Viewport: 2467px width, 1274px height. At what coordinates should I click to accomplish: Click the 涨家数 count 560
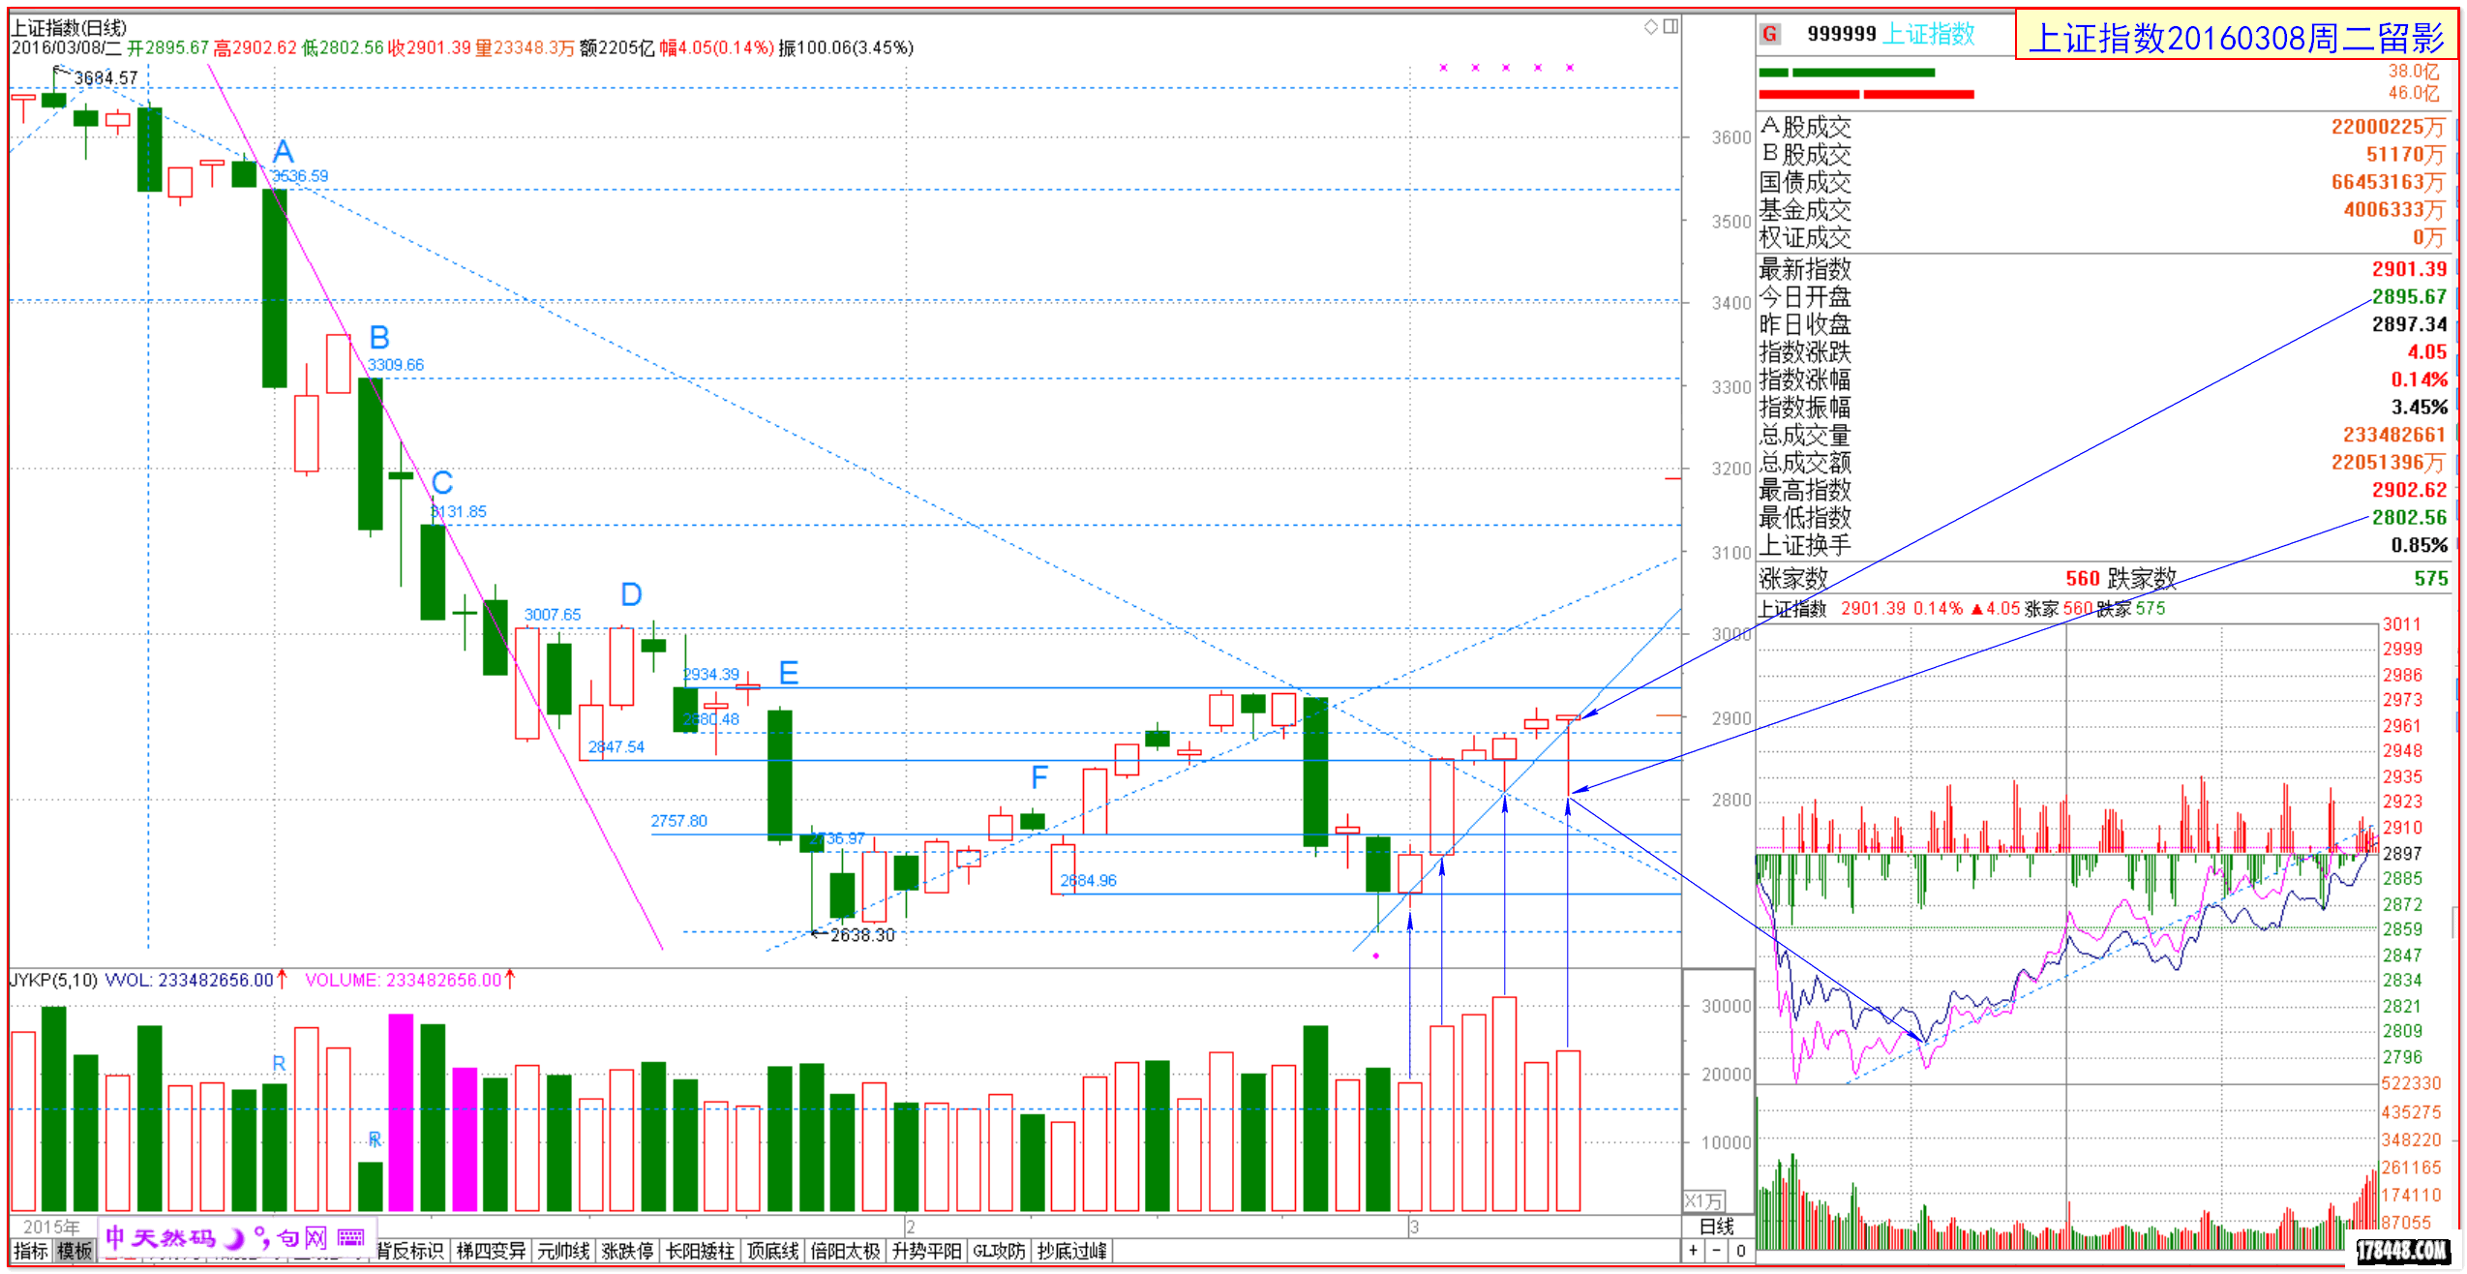pyautogui.click(x=2083, y=579)
